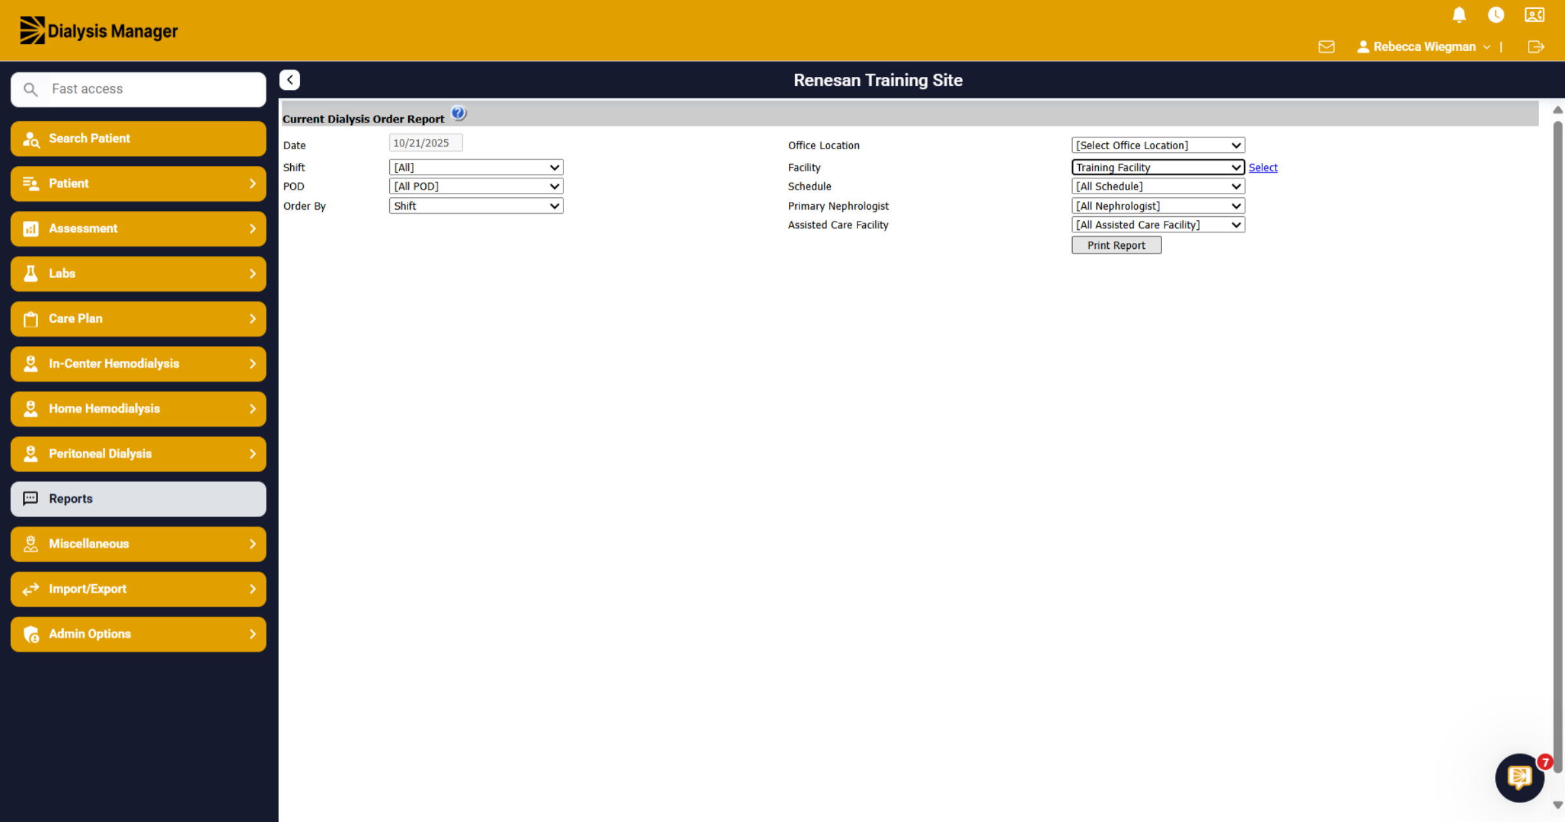Screen dimensions: 1565x822
Task: Expand In-Center Hemodialysis menu
Action: 138,363
